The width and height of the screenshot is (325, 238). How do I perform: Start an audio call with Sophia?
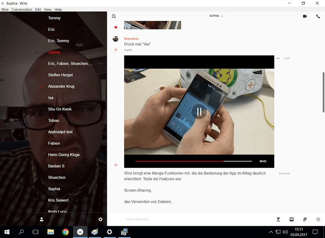318,16
